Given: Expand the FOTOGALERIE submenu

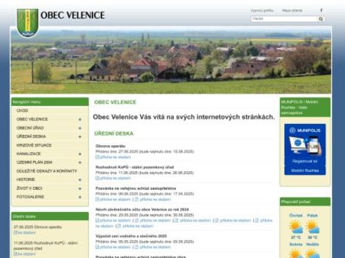Looking at the screenshot, I should click(x=80, y=197).
